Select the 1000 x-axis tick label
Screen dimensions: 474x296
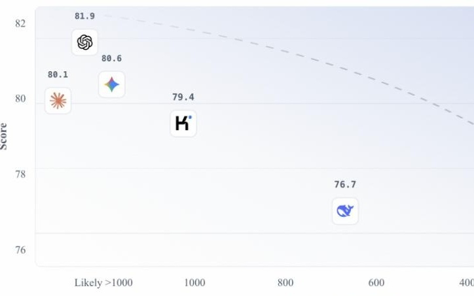coord(194,283)
